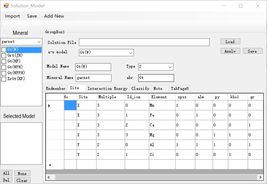Switch to the Interaction Energy tab

pyautogui.click(x=107, y=88)
